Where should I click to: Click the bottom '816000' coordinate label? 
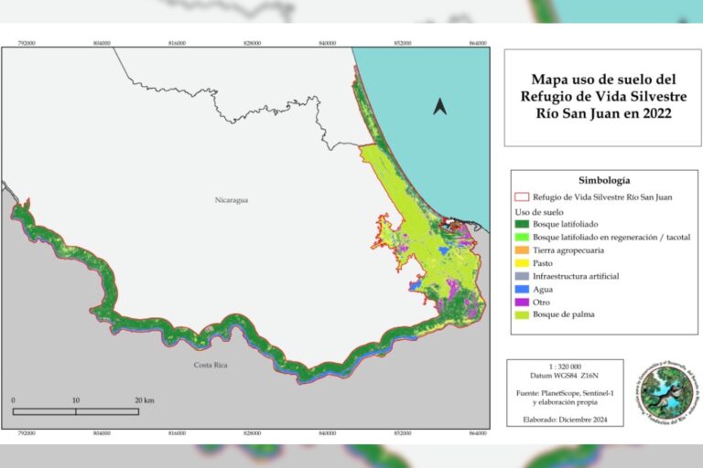[177, 433]
